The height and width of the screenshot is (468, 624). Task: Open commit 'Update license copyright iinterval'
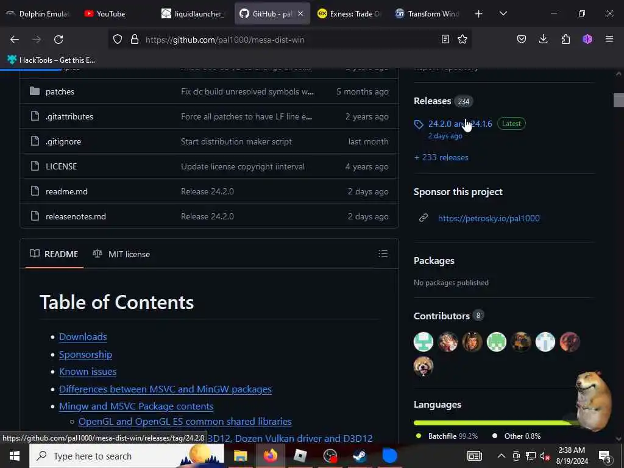(243, 166)
